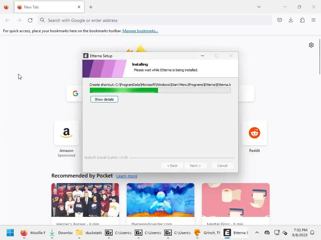Select the New Tab browser tab
Image resolution: width=321 pixels, height=240 pixels.
(49, 7)
